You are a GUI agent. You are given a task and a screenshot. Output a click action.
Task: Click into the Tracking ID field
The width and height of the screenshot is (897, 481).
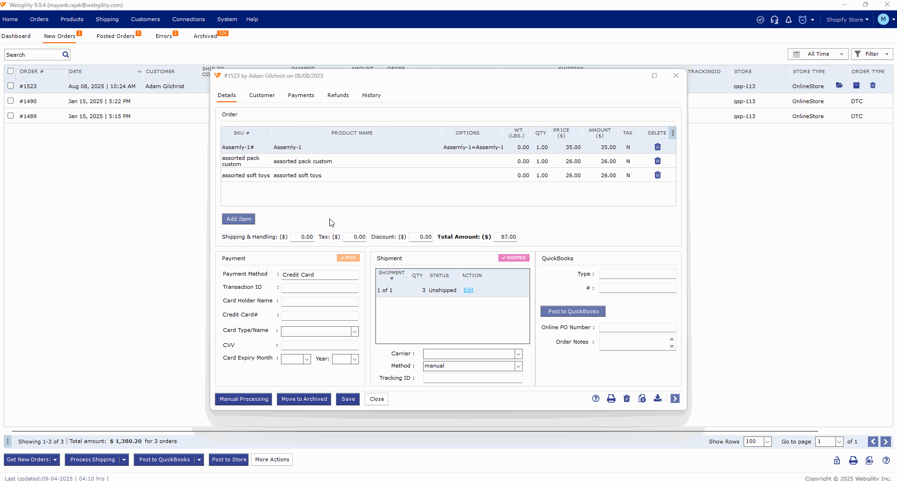click(x=472, y=378)
